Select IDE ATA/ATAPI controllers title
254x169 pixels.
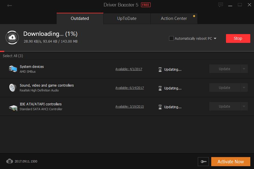pos(41,104)
